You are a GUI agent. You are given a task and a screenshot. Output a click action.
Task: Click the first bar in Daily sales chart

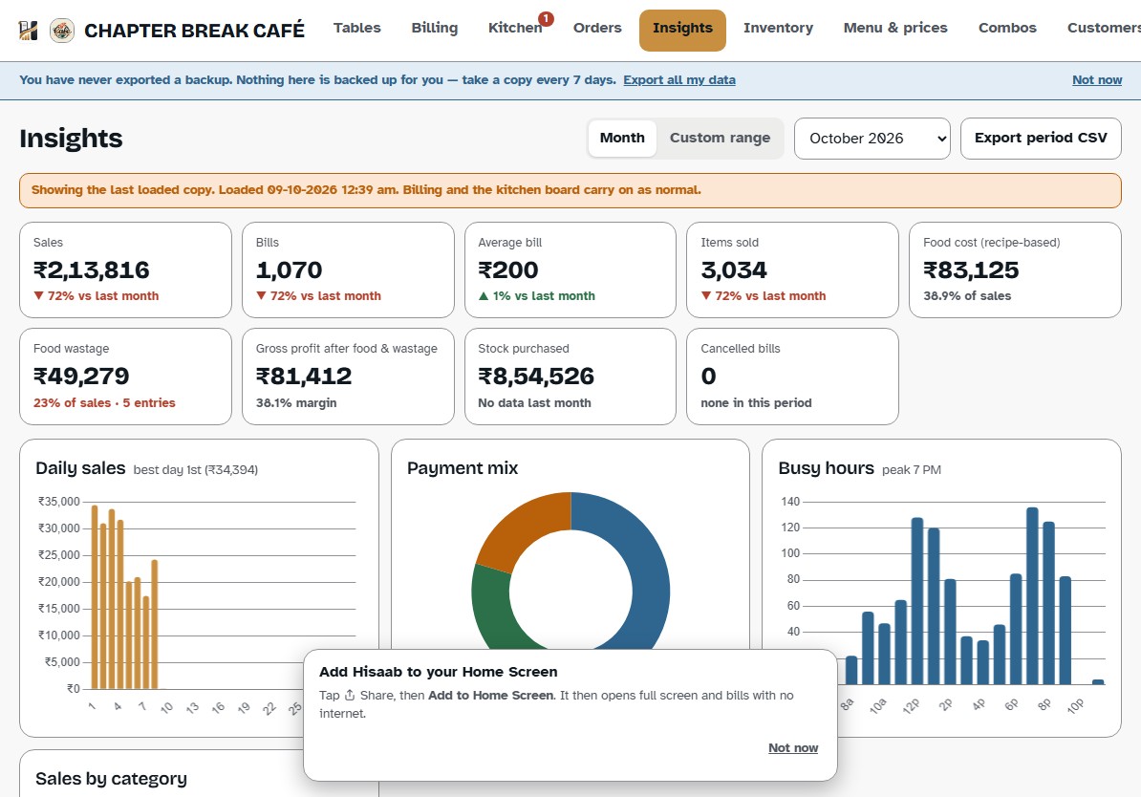click(x=95, y=597)
